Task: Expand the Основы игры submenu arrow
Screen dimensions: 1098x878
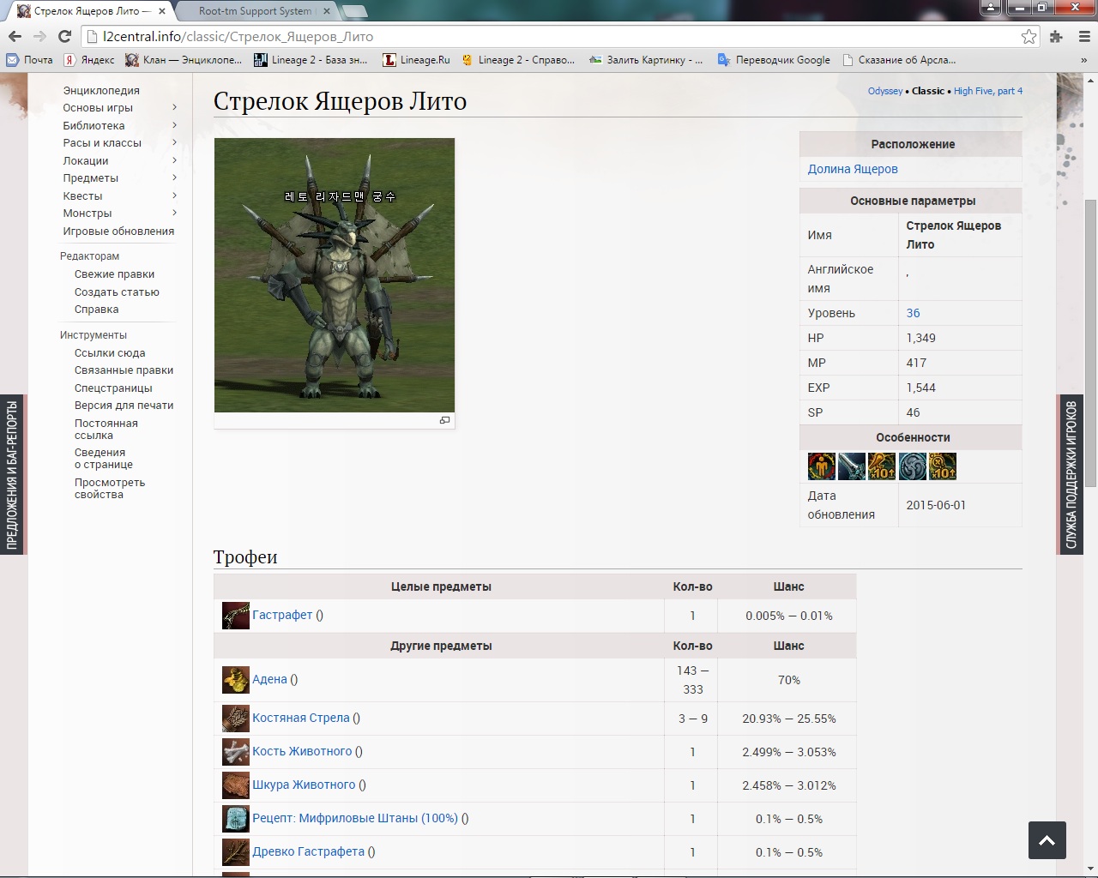Action: 174,107
